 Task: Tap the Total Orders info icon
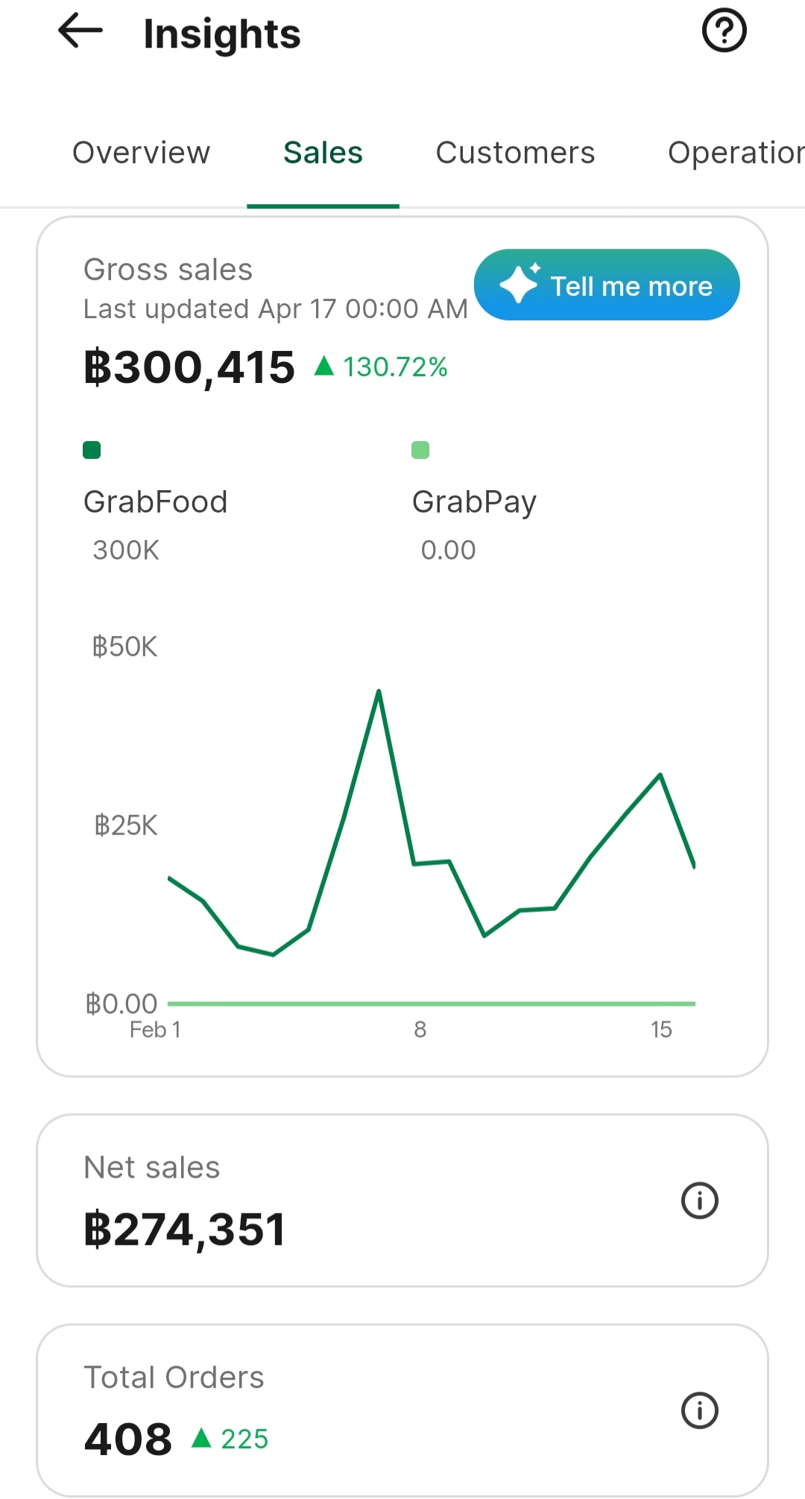[699, 1410]
